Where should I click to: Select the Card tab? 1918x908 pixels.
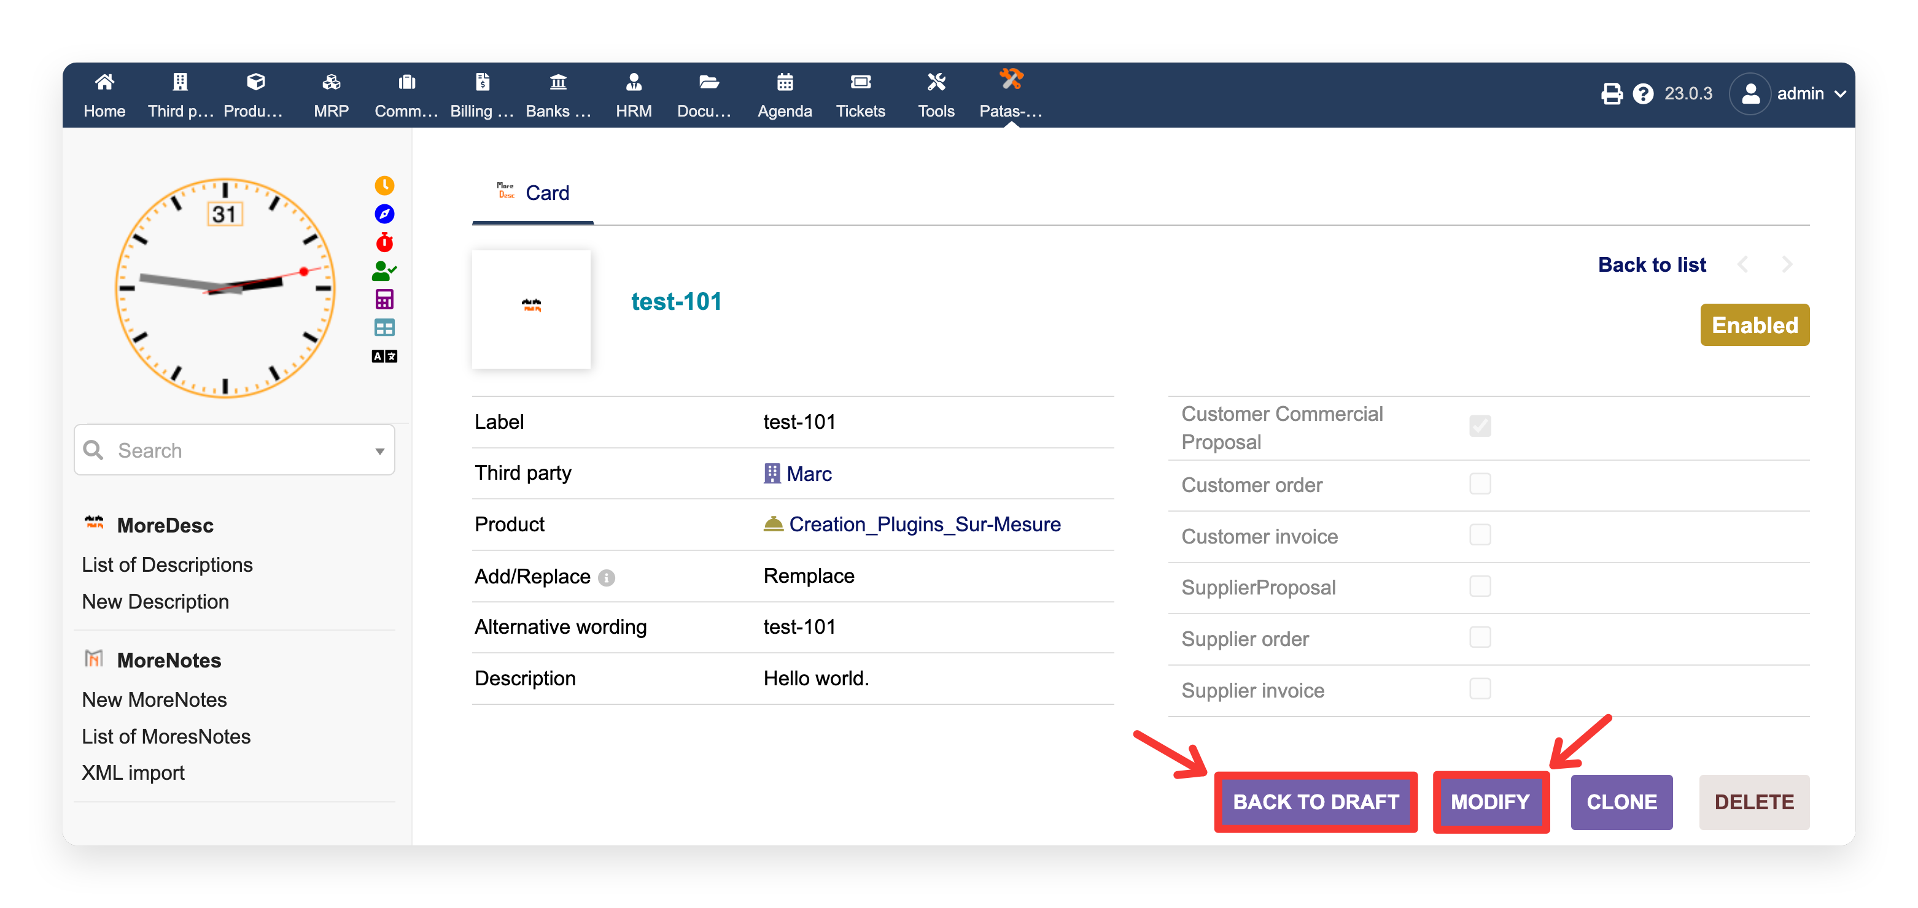[533, 193]
